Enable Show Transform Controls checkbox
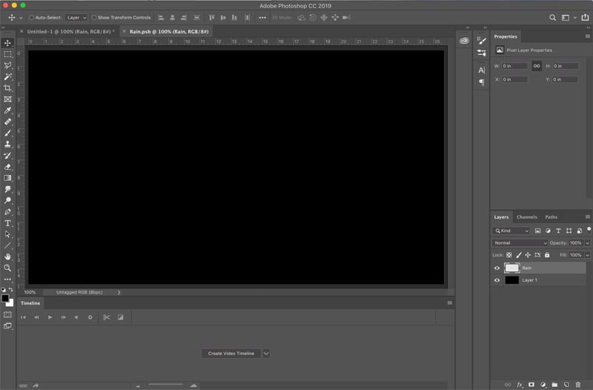593x390 pixels. tap(94, 17)
